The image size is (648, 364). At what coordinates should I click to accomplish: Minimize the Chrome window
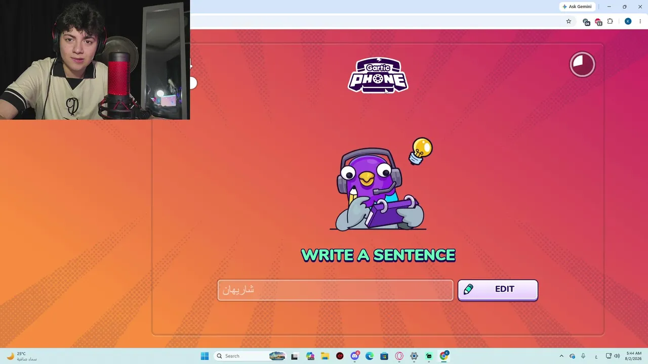click(x=609, y=7)
